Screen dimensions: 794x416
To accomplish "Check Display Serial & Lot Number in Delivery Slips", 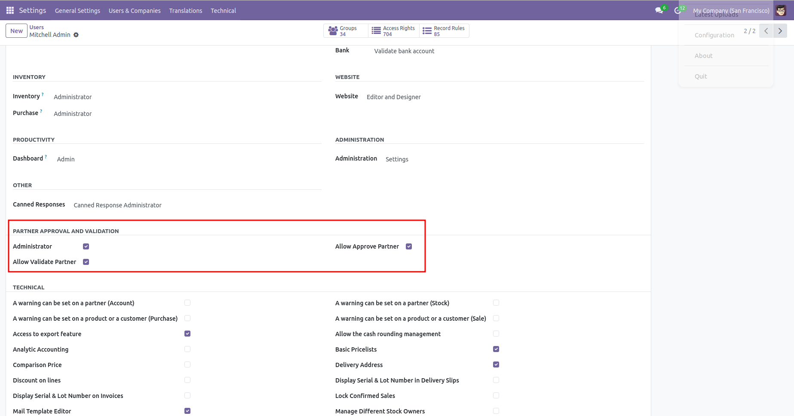I will 496,380.
